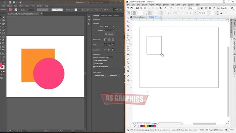236x133 pixels.
Task: Open the Illustrator fill color dropdown arrow
Action: [13, 10]
